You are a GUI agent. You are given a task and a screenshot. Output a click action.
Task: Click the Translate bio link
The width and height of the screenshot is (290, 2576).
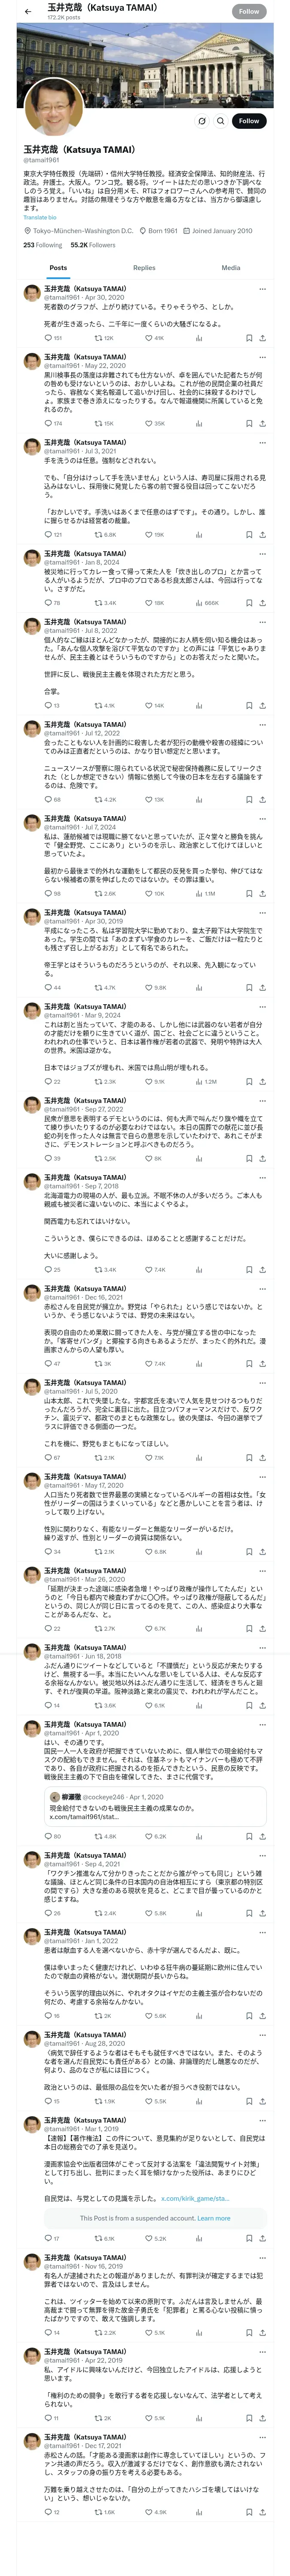(40, 217)
